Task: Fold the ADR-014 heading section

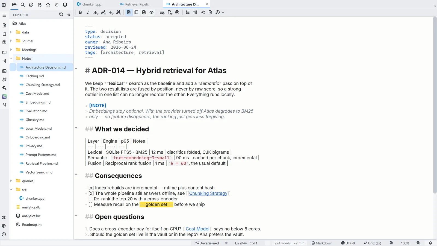Action: tap(76, 69)
